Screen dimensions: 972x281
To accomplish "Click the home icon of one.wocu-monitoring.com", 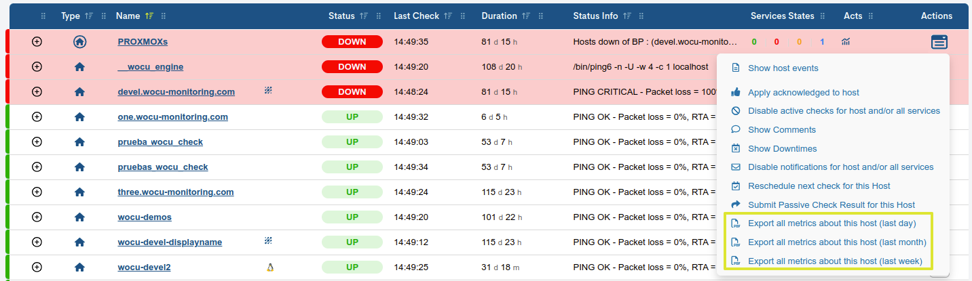I will click(79, 117).
